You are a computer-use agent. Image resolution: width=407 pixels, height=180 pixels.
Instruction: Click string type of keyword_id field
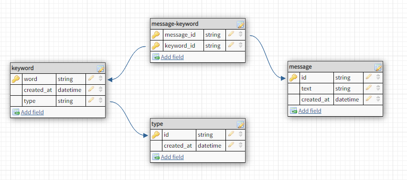213,46
